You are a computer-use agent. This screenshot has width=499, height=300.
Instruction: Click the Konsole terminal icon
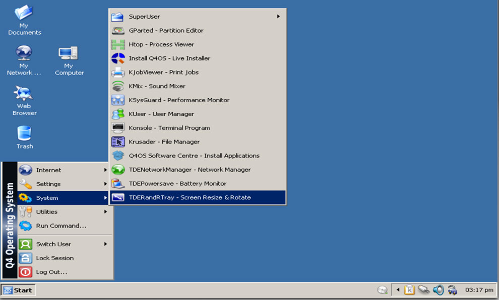tap(118, 128)
